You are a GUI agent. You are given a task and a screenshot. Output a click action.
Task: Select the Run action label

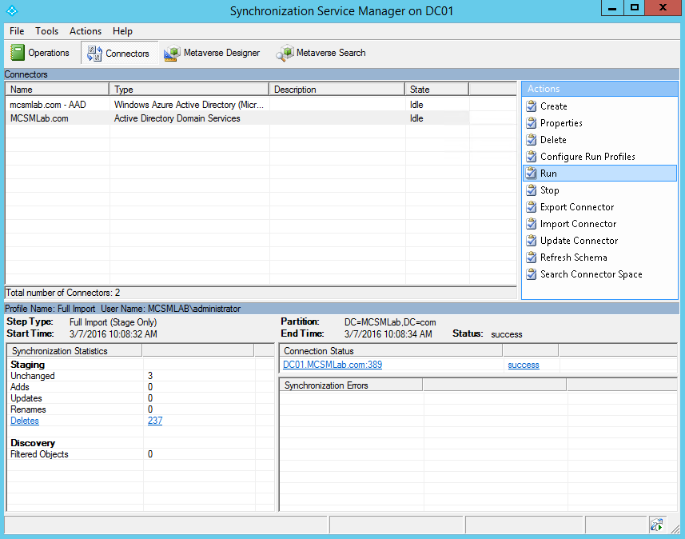pos(548,173)
